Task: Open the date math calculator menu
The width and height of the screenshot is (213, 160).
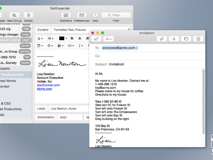Action: coord(61,46)
